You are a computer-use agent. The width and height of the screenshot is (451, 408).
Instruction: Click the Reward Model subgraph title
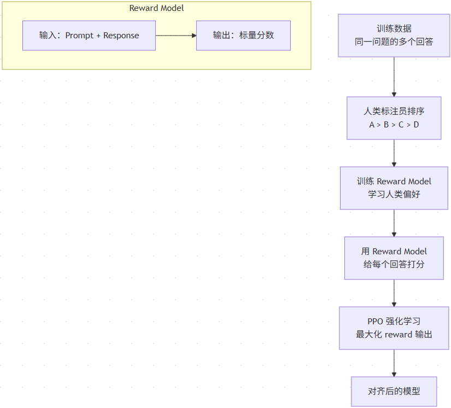[x=156, y=8]
